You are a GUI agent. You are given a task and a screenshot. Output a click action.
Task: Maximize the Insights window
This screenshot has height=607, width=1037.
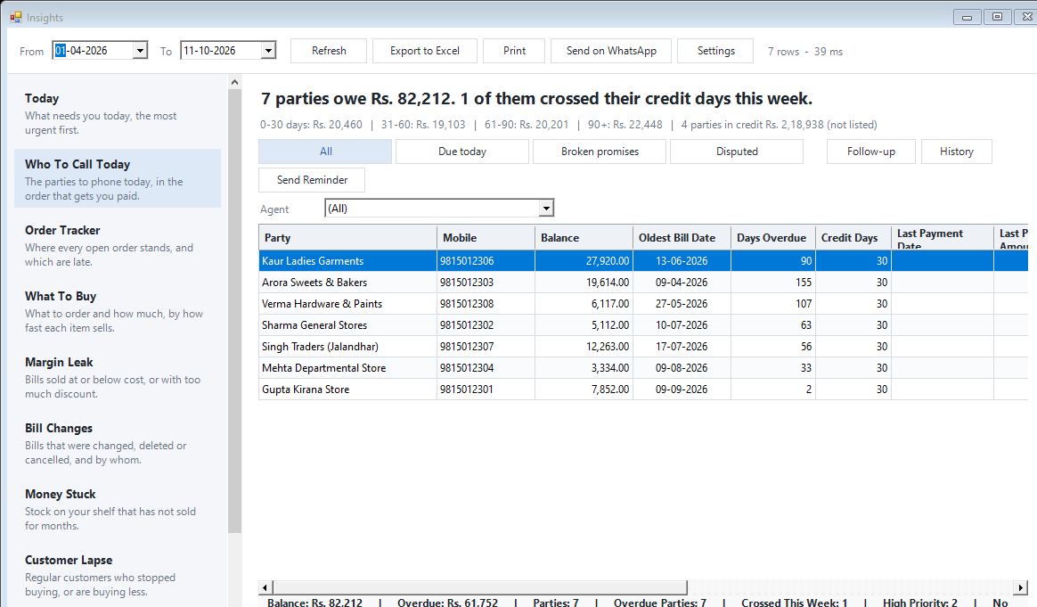(x=997, y=17)
